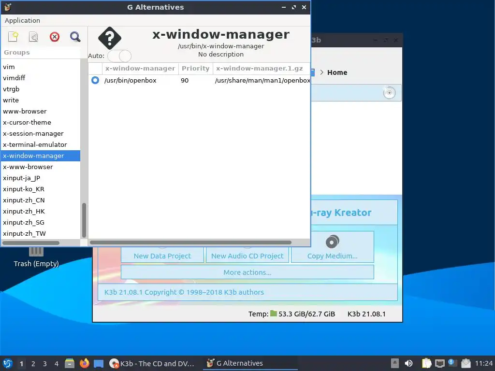The image size is (495, 371).
Task: Click the x-window-manager.1.gz column header
Action: [260, 69]
